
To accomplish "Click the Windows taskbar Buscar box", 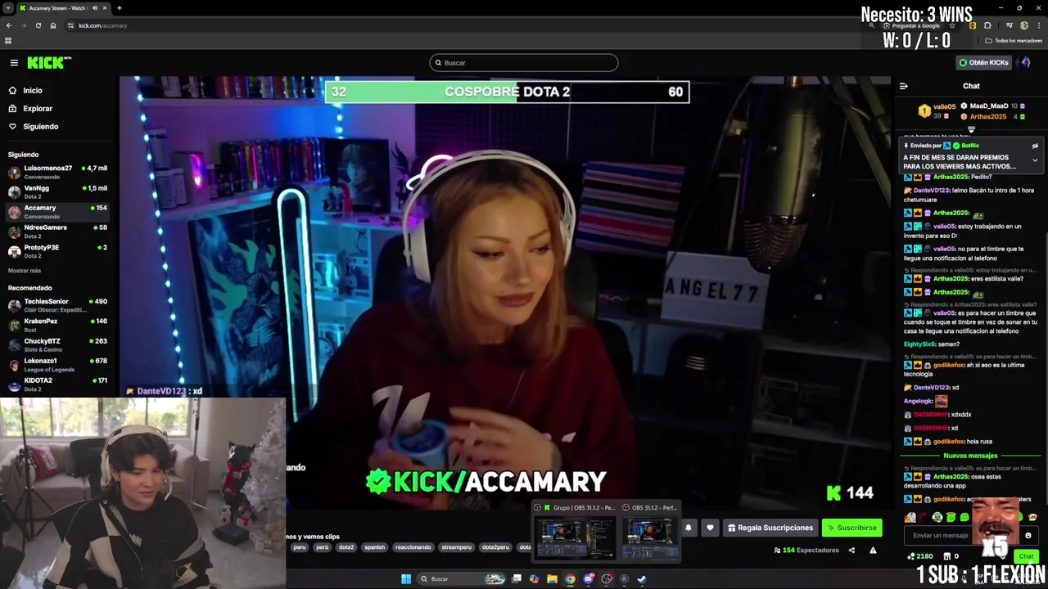I will tap(462, 579).
